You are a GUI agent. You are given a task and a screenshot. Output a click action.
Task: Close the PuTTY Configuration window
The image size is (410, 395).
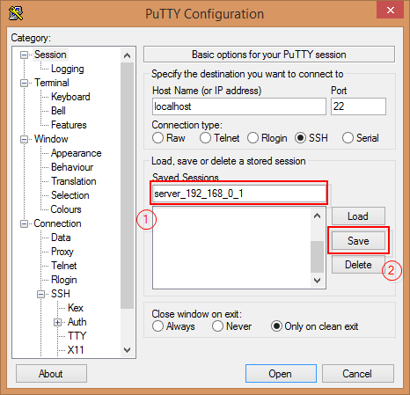[391, 10]
